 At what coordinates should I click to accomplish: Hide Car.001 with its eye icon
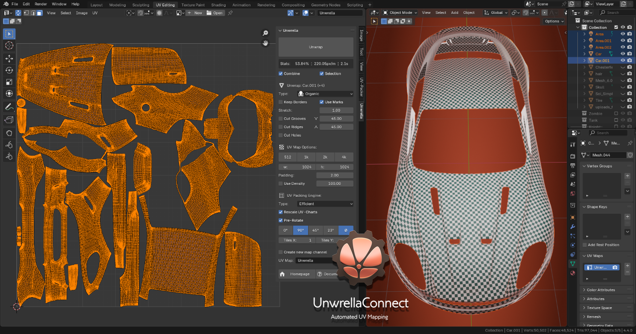tap(623, 61)
